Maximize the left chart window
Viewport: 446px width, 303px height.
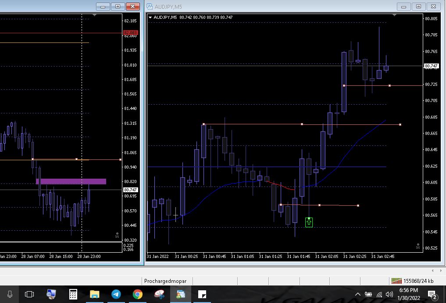click(118, 6)
